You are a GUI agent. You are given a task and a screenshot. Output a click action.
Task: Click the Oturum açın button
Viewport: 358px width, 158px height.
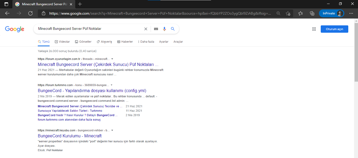pyautogui.click(x=334, y=29)
